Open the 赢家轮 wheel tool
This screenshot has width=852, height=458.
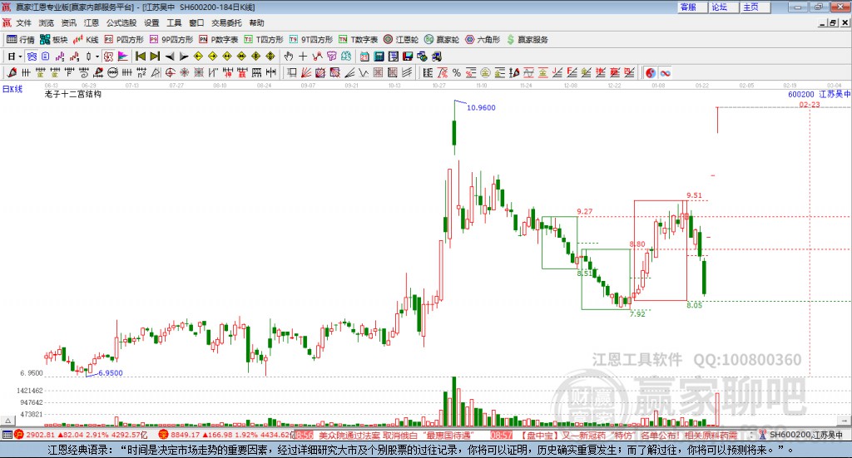coord(442,40)
